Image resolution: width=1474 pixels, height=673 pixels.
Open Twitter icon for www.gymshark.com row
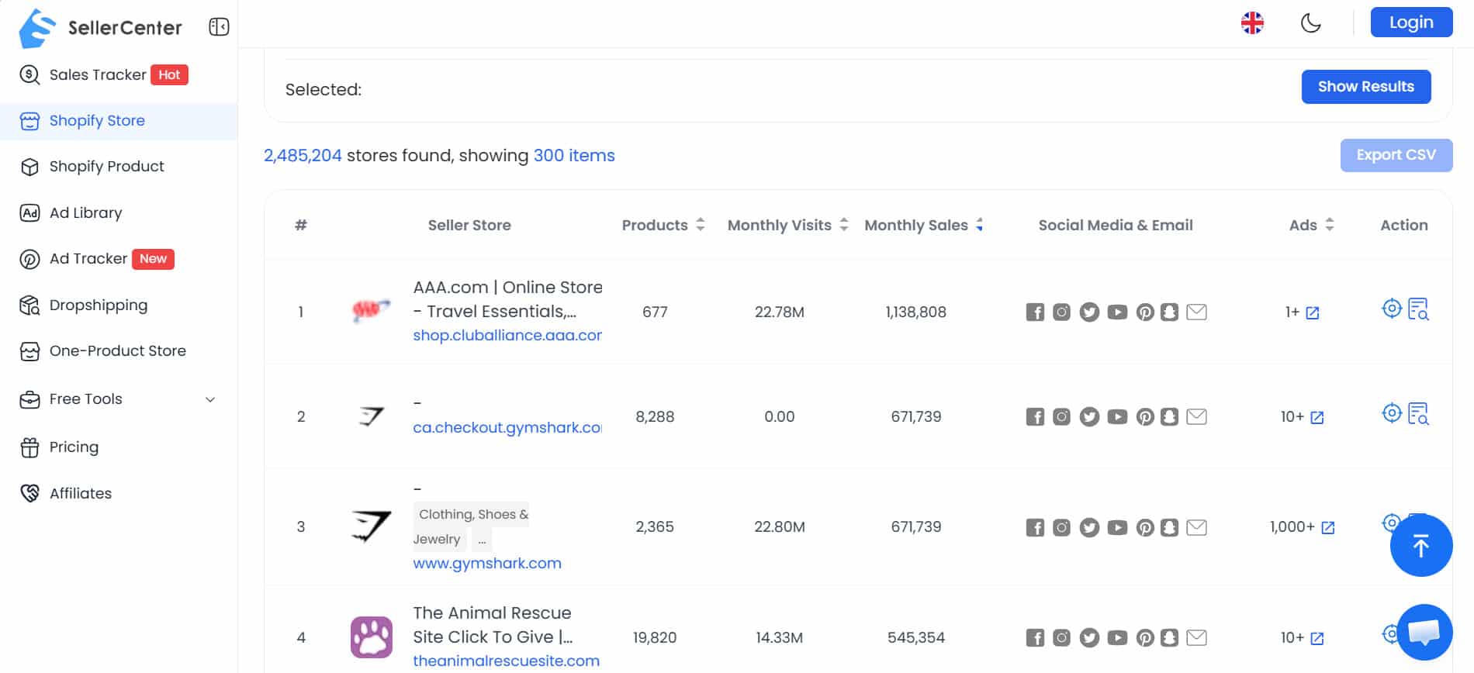(x=1089, y=528)
